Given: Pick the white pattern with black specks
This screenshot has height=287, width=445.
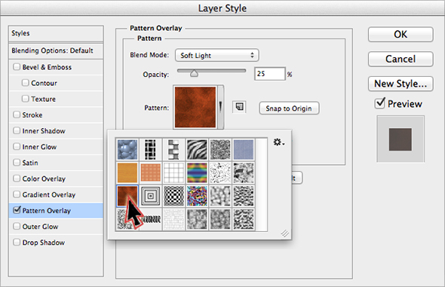Looking at the screenshot, I should 220,173.
